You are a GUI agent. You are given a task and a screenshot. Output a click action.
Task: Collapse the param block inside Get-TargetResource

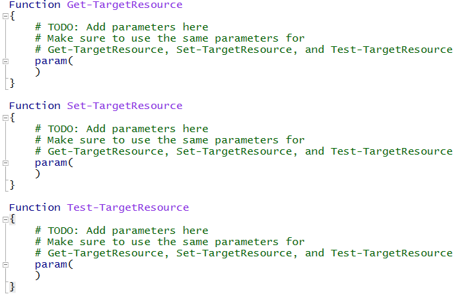[5, 61]
